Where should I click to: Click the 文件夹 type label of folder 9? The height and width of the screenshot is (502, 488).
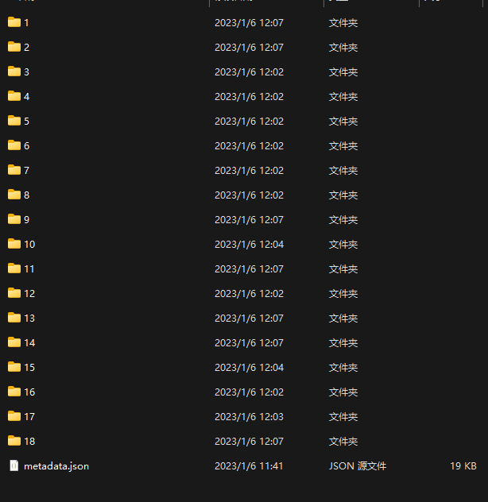pos(343,220)
